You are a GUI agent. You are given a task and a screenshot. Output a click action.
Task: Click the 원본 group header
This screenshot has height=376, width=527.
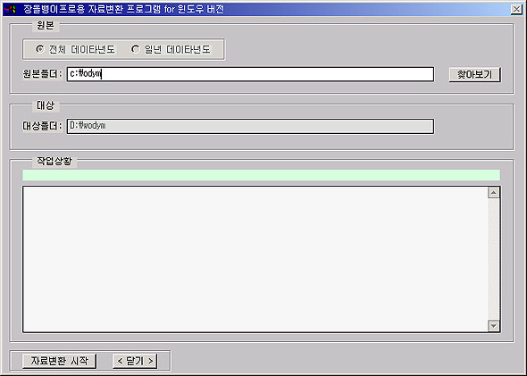point(46,26)
